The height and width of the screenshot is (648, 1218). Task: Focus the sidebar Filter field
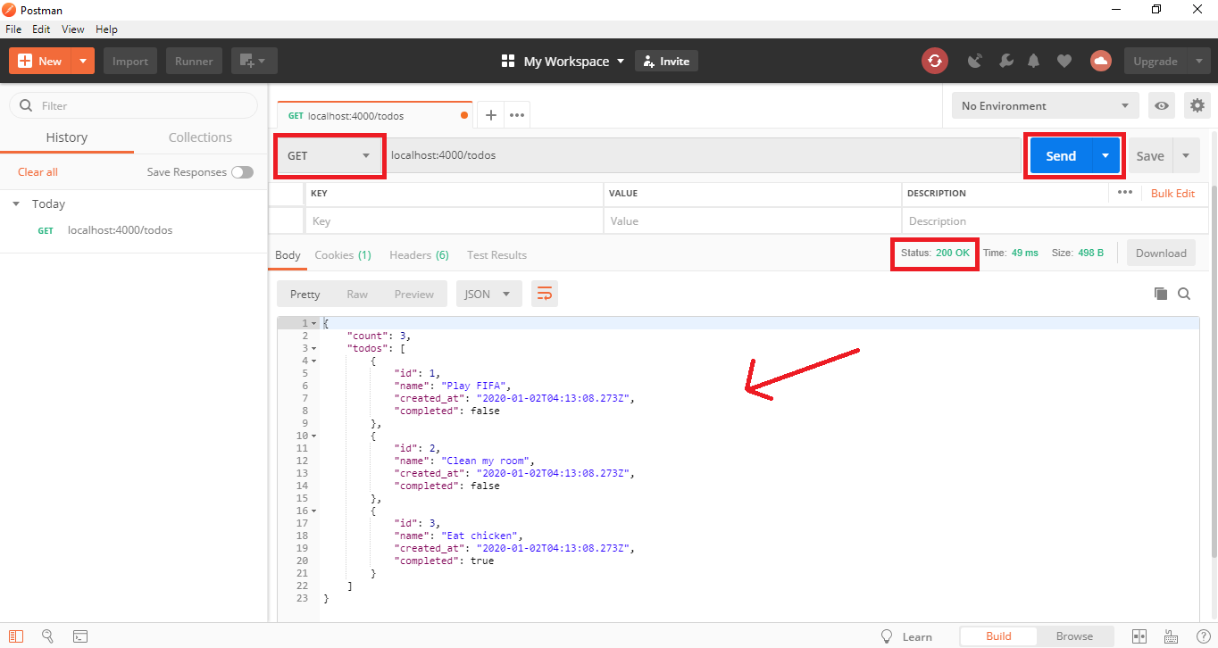(x=134, y=105)
